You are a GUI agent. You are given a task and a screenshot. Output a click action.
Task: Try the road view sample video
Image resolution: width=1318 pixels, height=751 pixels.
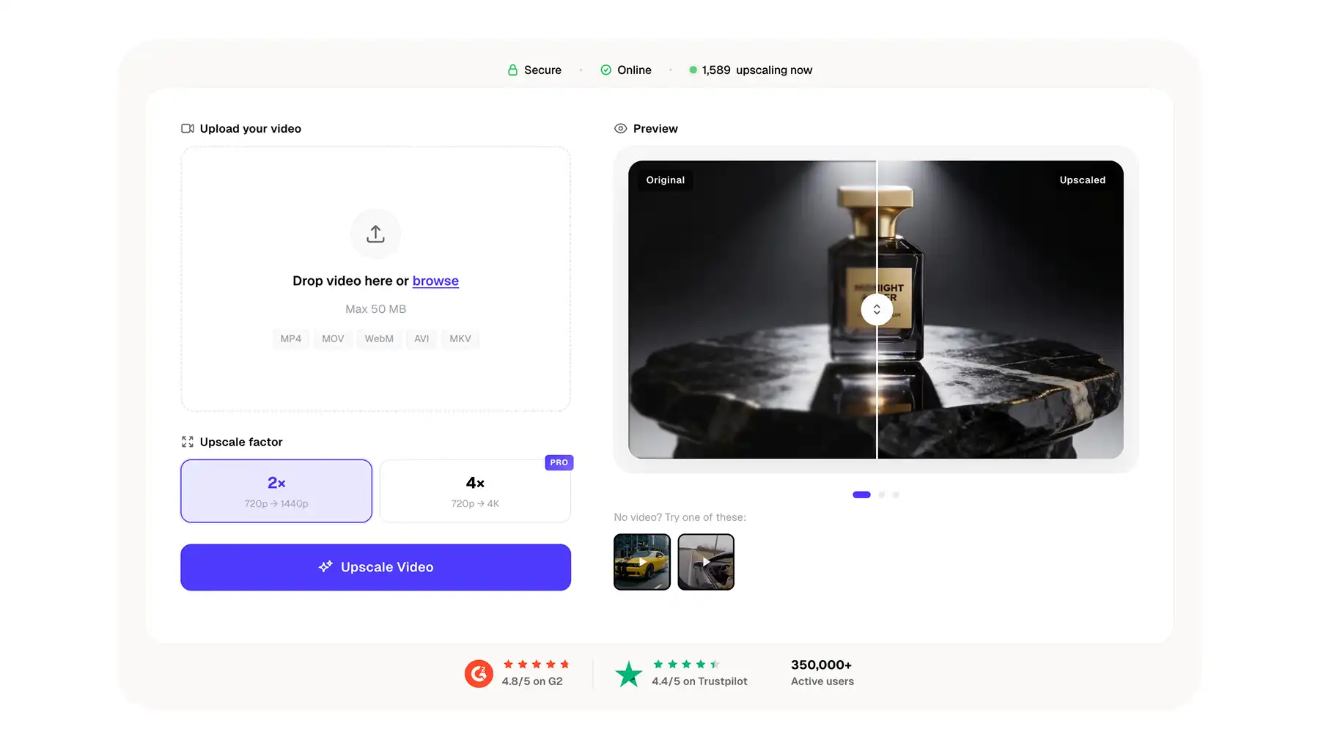pyautogui.click(x=706, y=562)
